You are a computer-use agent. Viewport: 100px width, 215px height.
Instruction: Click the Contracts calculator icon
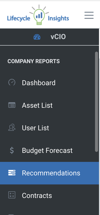click(12, 195)
